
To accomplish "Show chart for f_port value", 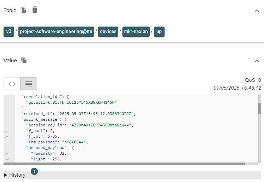I will 7,131.
